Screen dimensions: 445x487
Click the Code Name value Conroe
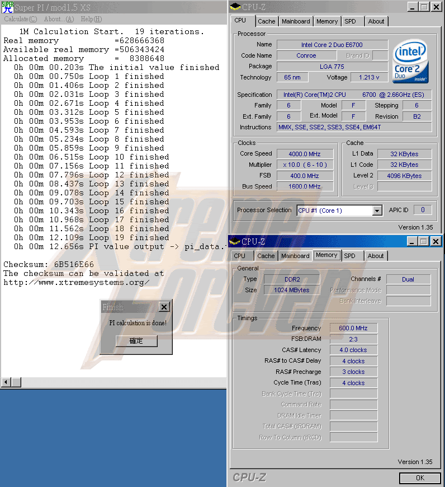(306, 55)
